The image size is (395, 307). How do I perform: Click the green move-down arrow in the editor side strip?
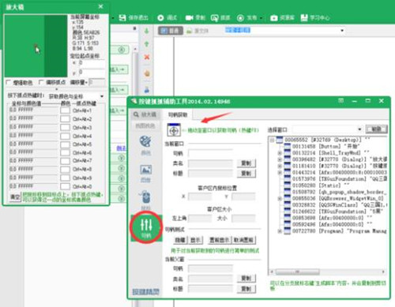point(147,31)
